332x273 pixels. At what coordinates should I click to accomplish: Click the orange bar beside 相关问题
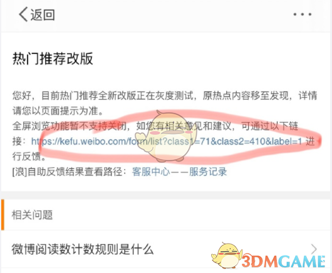coord(3,214)
